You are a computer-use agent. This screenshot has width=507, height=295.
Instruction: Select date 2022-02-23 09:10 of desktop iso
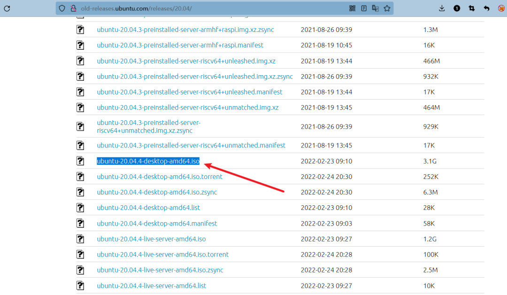326,161
